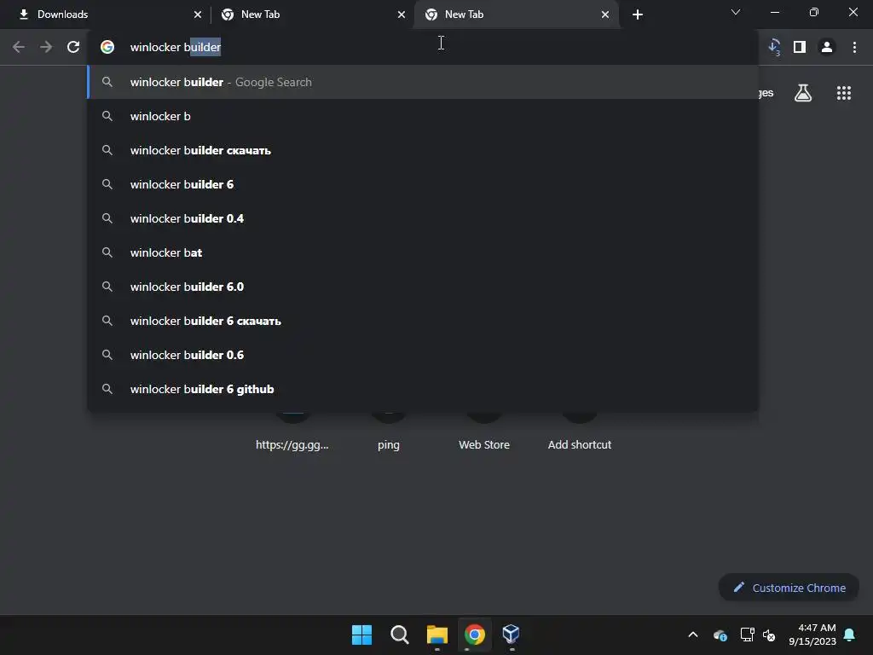Click the browser Back arrow

(x=19, y=48)
